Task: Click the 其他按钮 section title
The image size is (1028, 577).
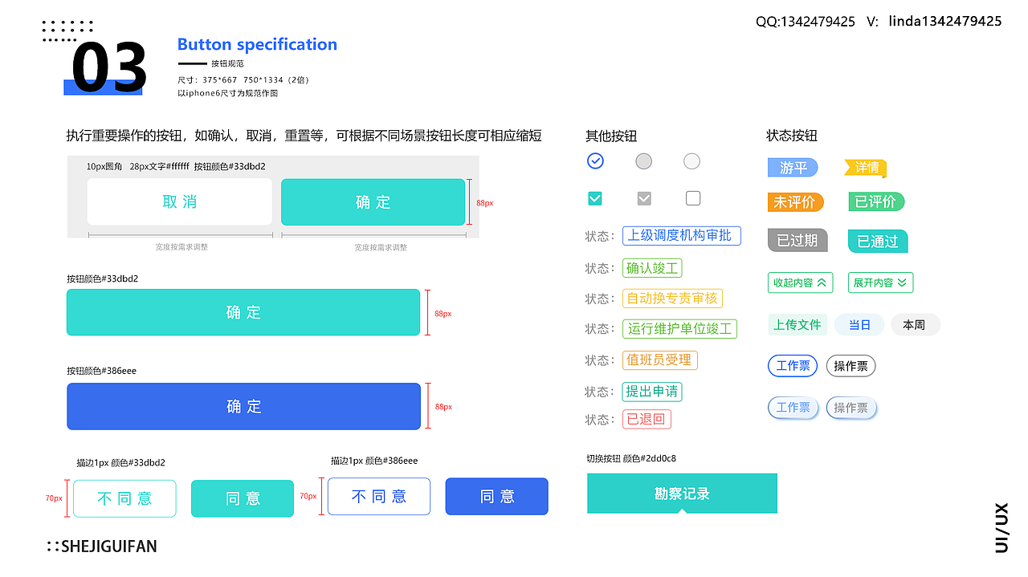Action: coord(611,136)
